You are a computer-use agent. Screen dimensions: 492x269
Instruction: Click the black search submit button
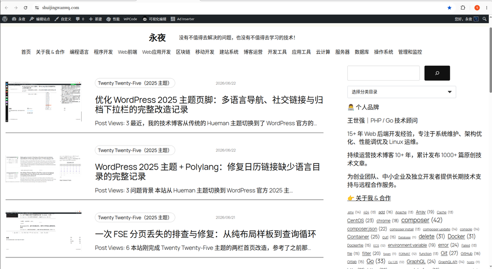[437, 73]
